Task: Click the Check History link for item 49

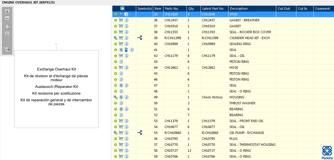Action: click(x=212, y=97)
